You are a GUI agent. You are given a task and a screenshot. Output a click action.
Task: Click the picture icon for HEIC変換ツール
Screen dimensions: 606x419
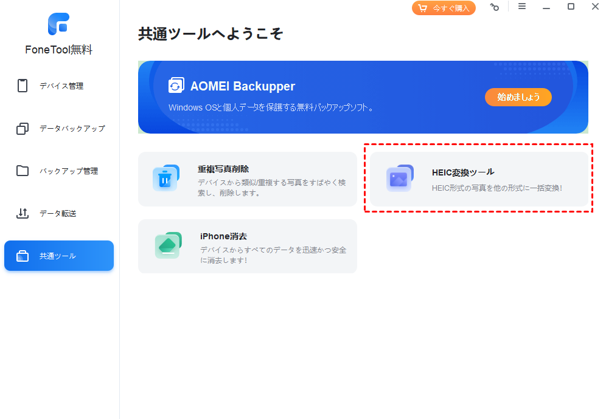point(400,179)
